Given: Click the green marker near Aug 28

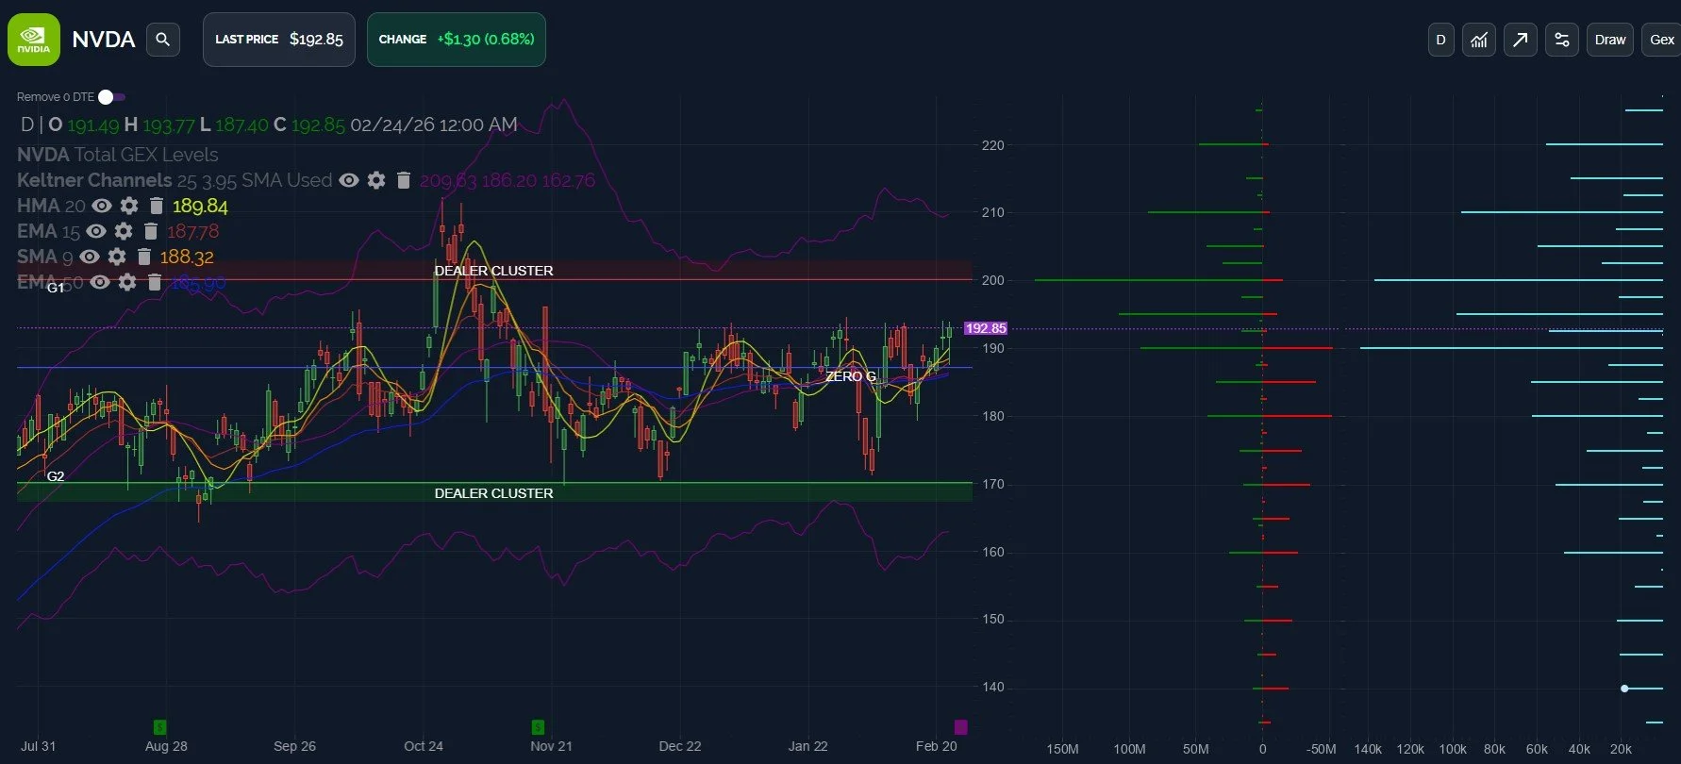Looking at the screenshot, I should (x=159, y=727).
